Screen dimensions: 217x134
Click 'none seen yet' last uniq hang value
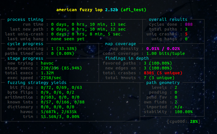coord(68,39)
